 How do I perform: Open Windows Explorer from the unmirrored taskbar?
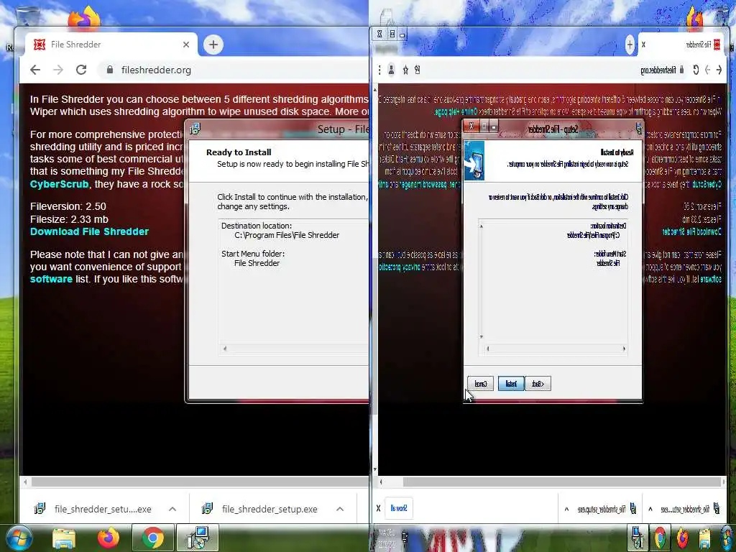point(64,538)
